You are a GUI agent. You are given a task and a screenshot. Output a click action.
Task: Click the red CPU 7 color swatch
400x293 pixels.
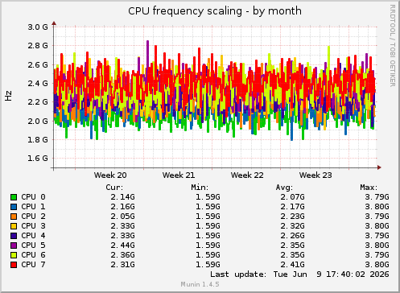pyautogui.click(x=14, y=265)
